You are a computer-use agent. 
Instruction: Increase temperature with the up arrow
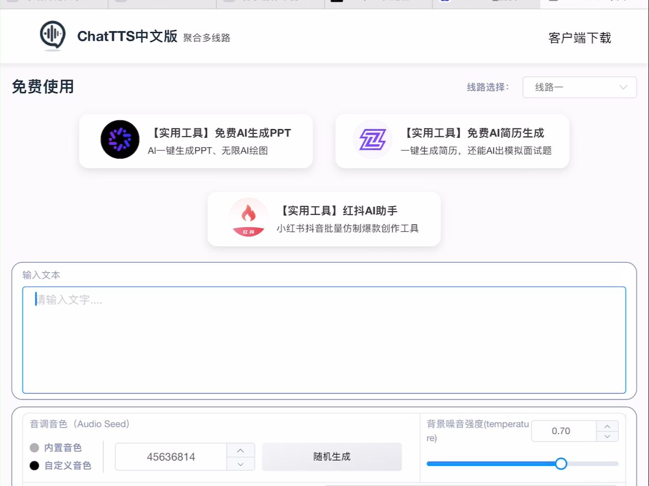[607, 426]
